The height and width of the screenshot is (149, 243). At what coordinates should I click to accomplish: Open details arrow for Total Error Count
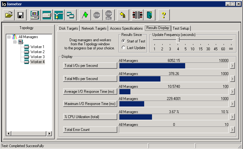[x=232, y=130]
